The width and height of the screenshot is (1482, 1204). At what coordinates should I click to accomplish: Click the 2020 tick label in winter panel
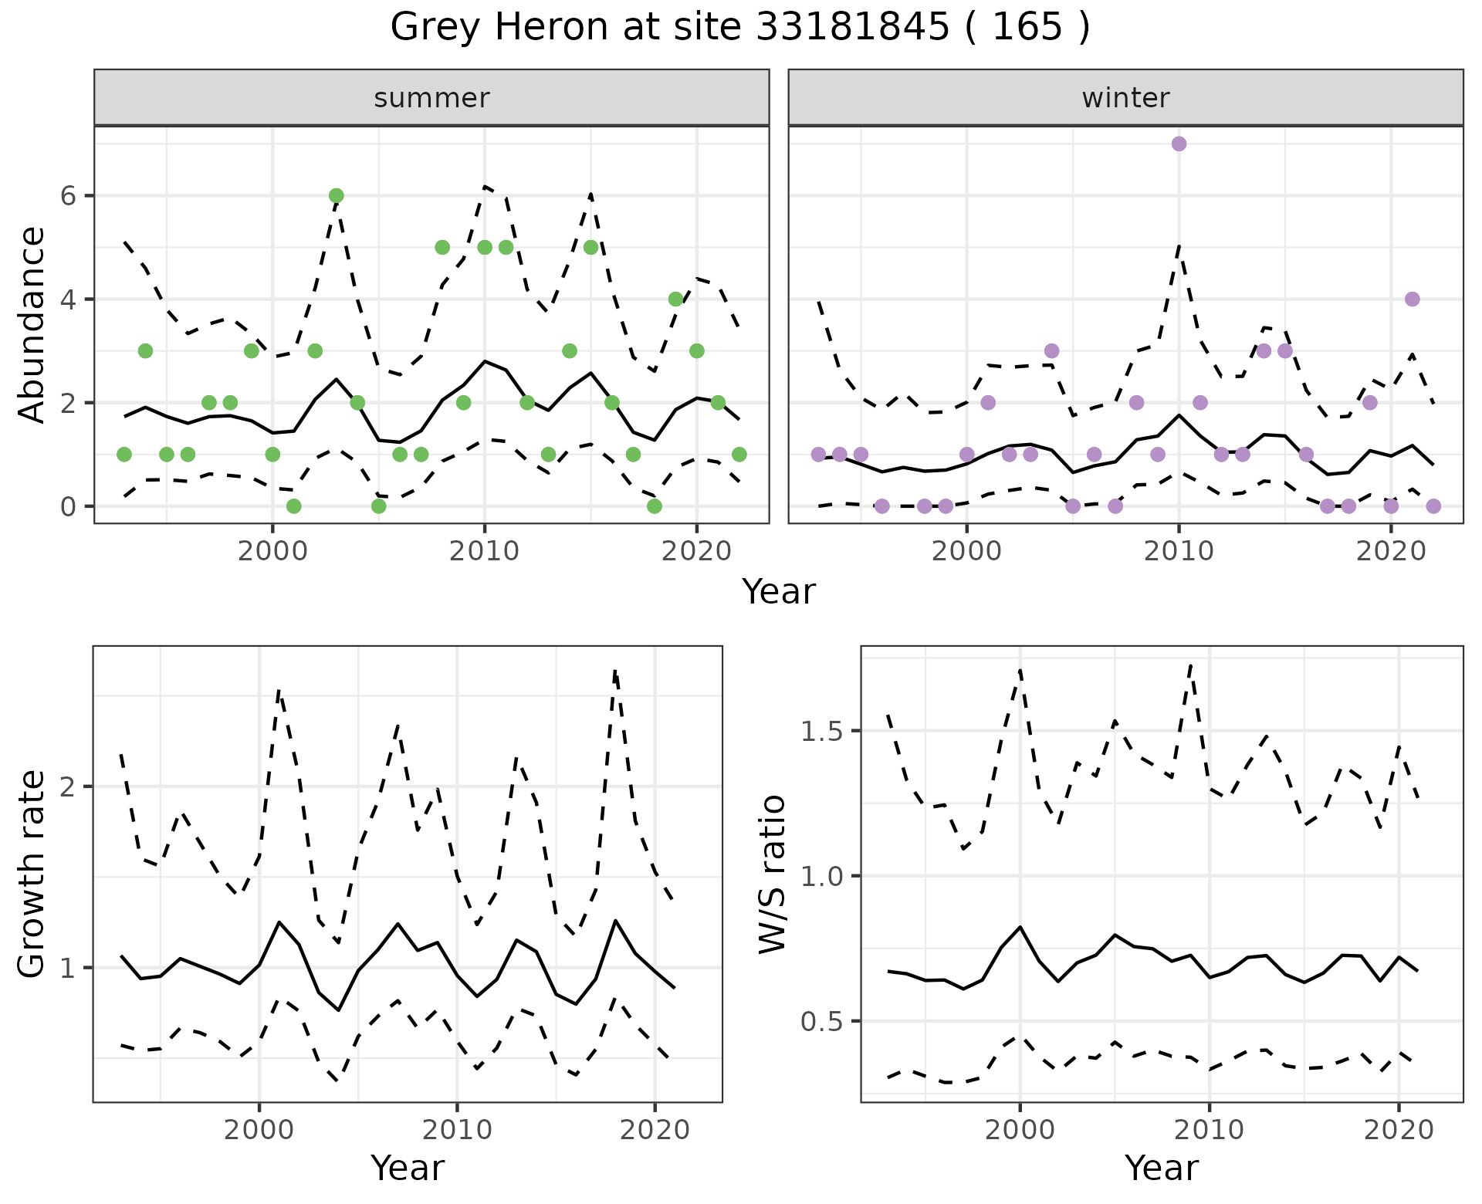click(x=1390, y=552)
